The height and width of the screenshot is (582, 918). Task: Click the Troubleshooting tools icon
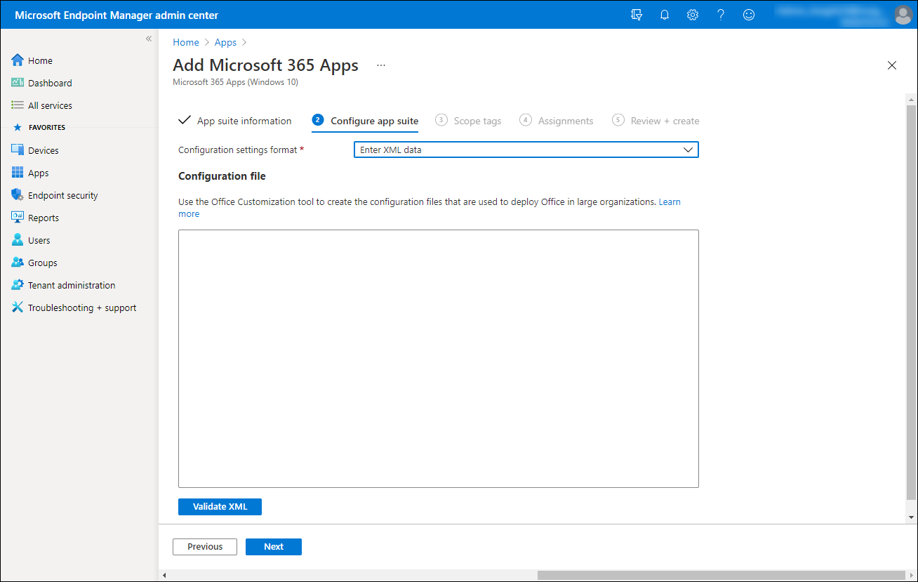click(18, 307)
